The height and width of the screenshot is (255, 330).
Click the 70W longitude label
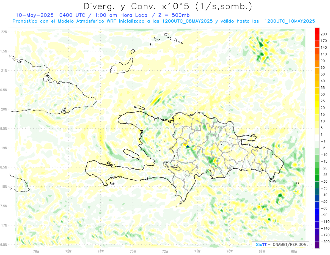(x=230, y=251)
